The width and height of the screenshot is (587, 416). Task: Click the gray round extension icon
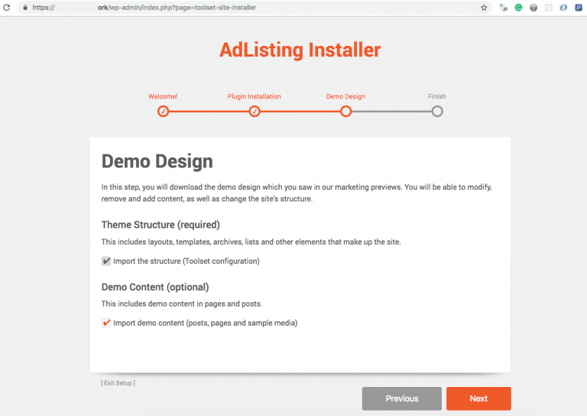533,8
